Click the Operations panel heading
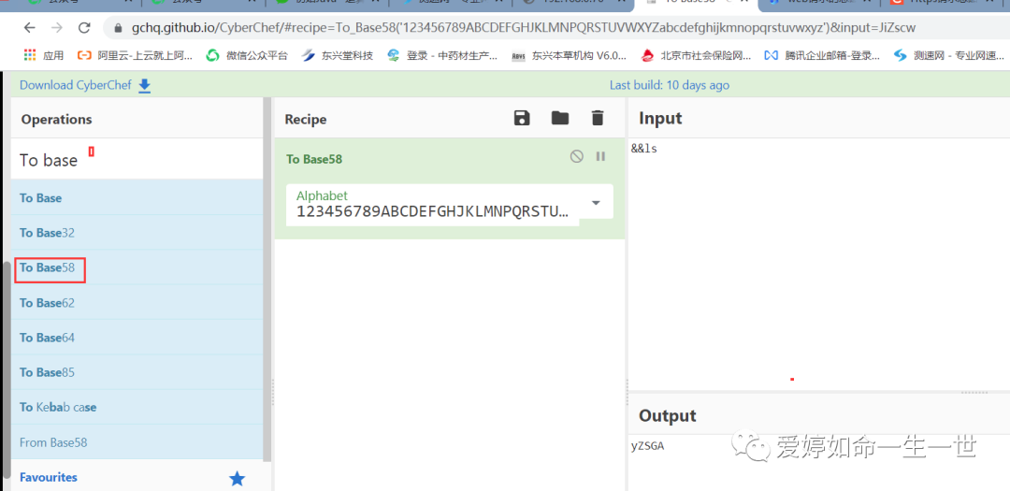The width and height of the screenshot is (1010, 491). 57,119
